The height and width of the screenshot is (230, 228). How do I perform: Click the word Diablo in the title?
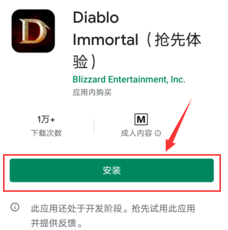(96, 18)
